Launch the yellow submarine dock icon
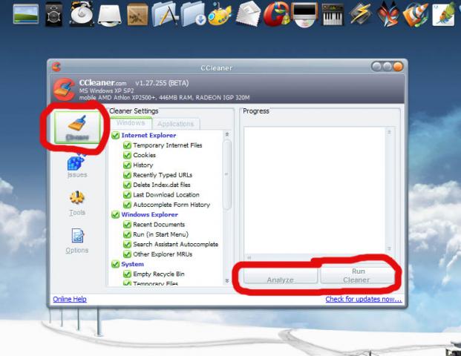 coord(220,14)
